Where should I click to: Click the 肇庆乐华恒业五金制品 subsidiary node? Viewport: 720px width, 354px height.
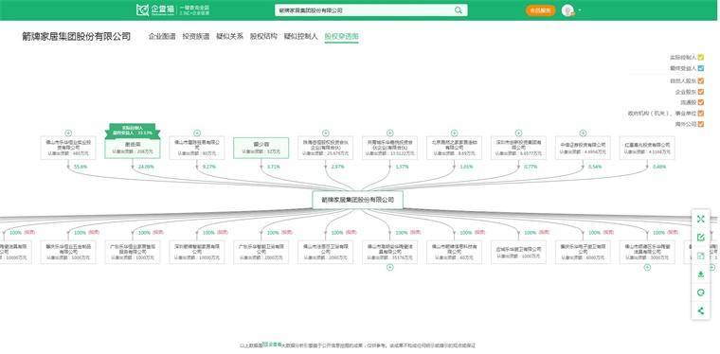click(68, 251)
